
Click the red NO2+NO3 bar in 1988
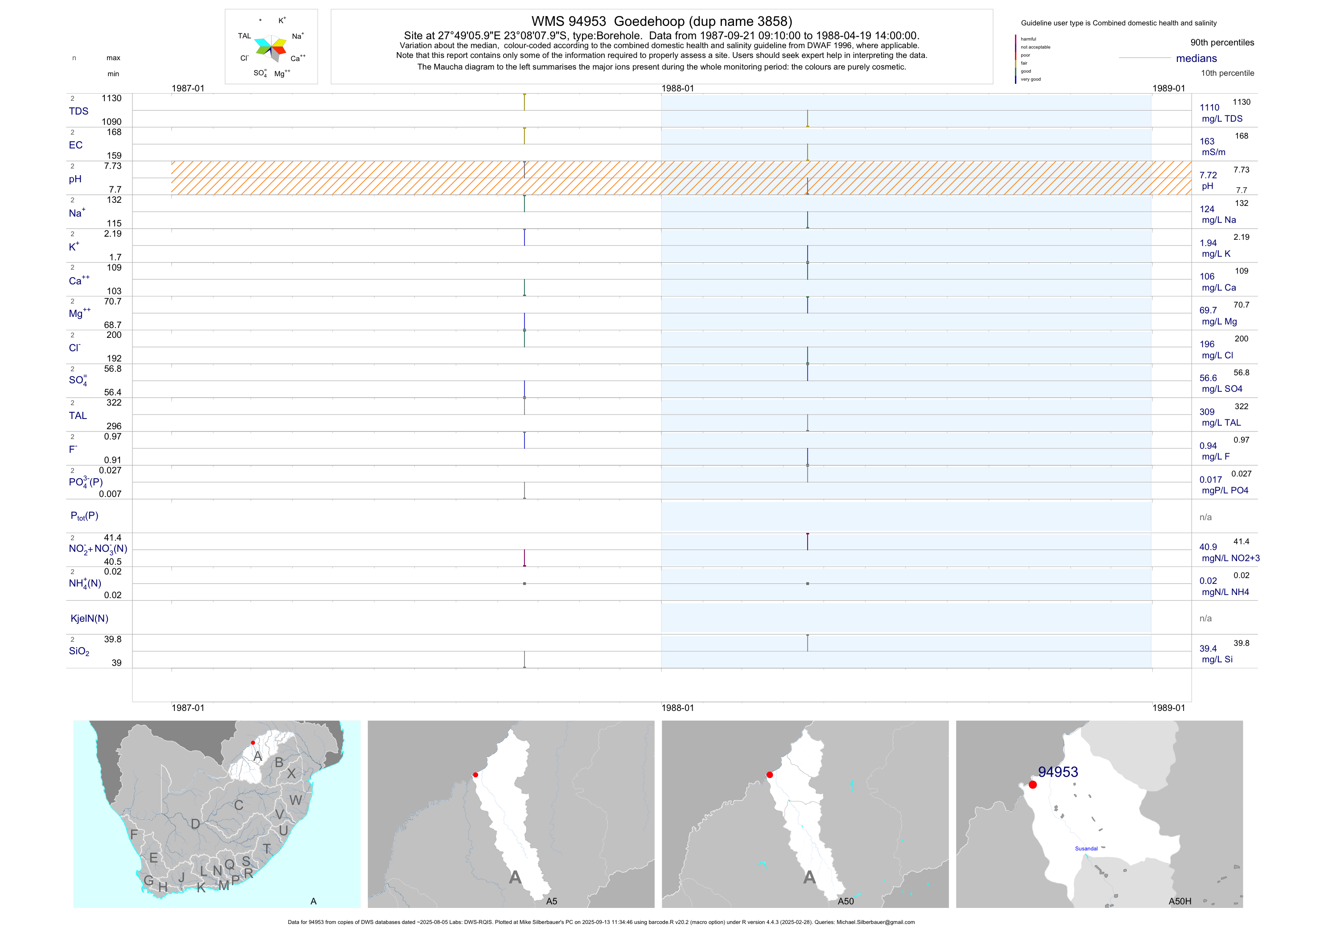click(807, 541)
